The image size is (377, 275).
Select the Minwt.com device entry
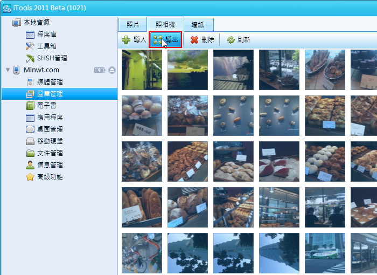(41, 70)
